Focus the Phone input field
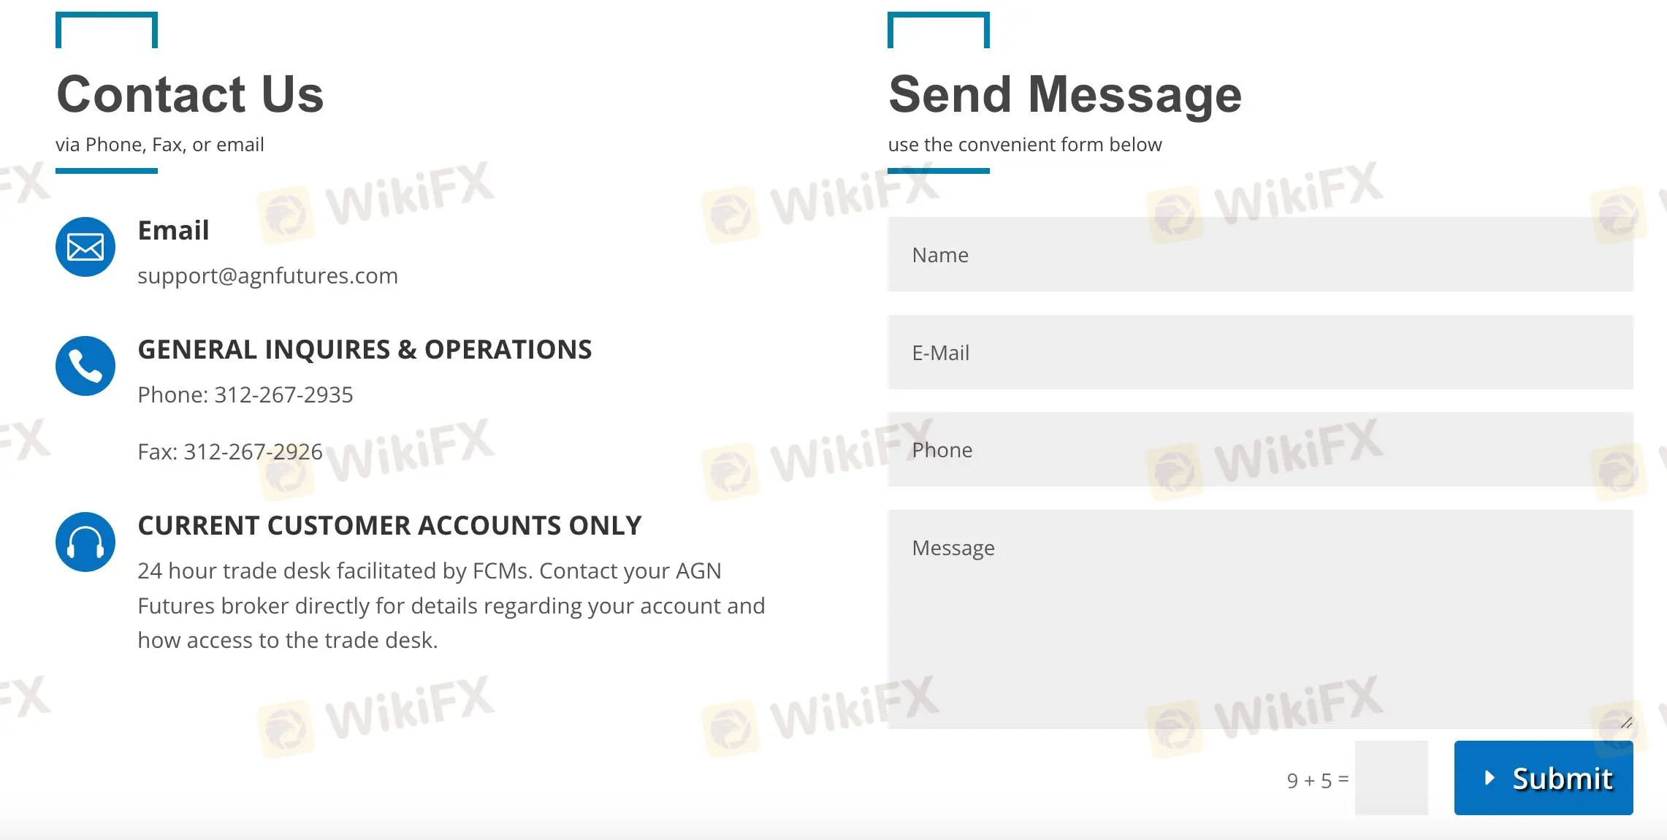The height and width of the screenshot is (840, 1667). [1260, 449]
